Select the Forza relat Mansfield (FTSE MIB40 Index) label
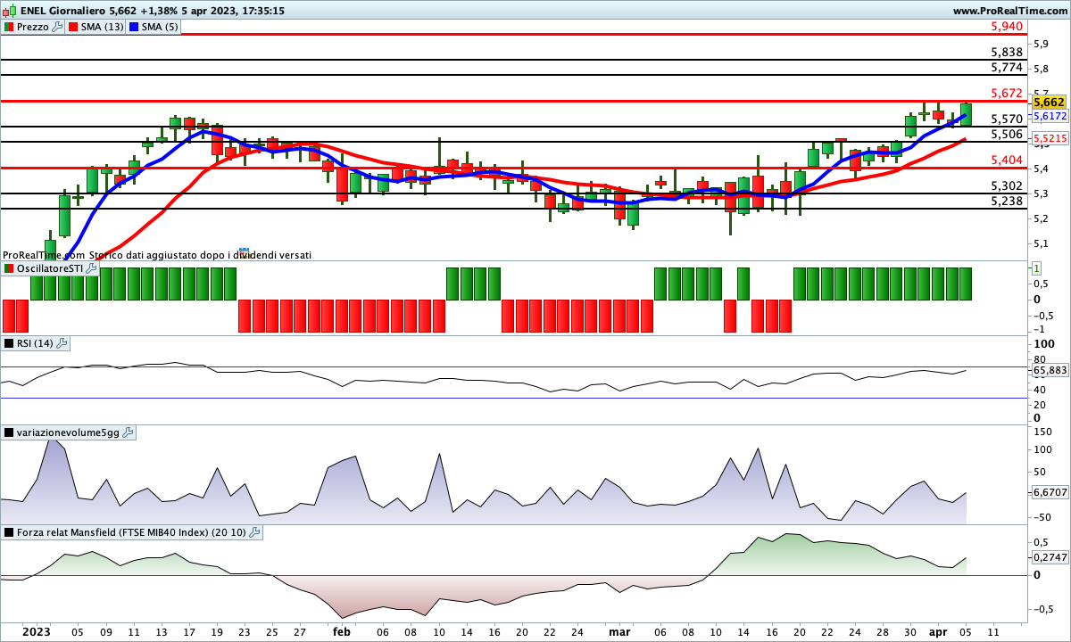 131,532
